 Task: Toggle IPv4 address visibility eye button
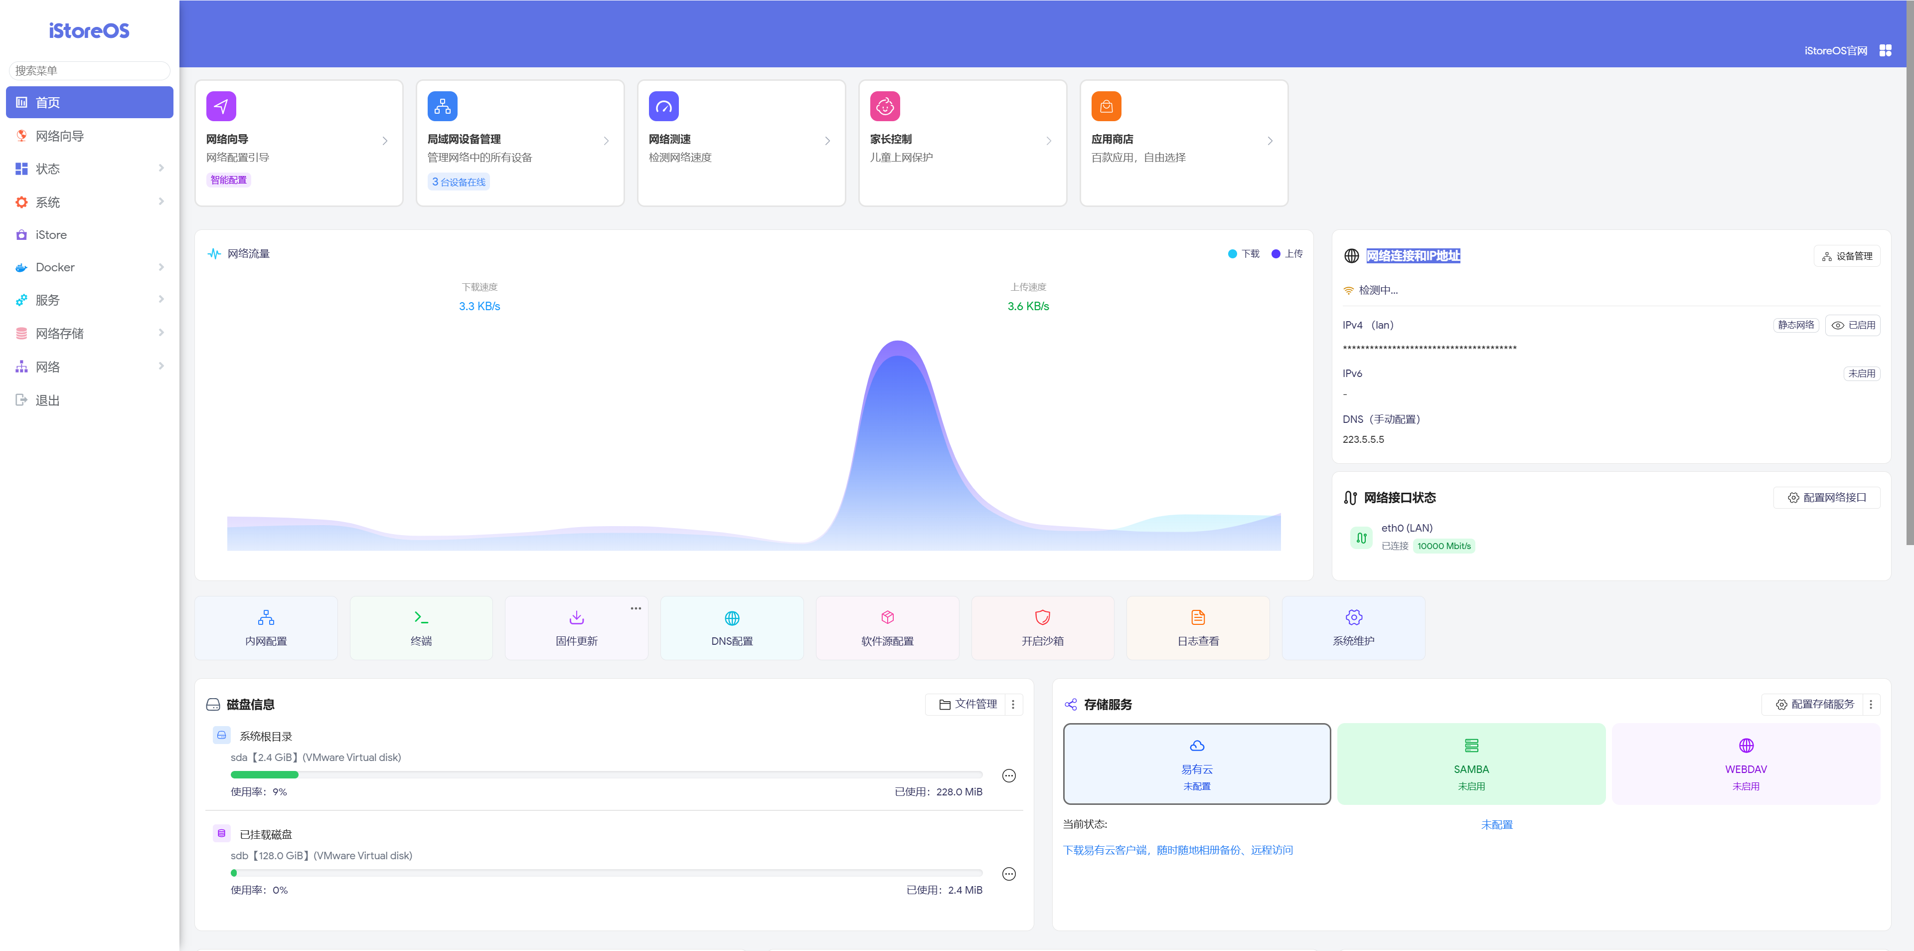click(x=1852, y=325)
